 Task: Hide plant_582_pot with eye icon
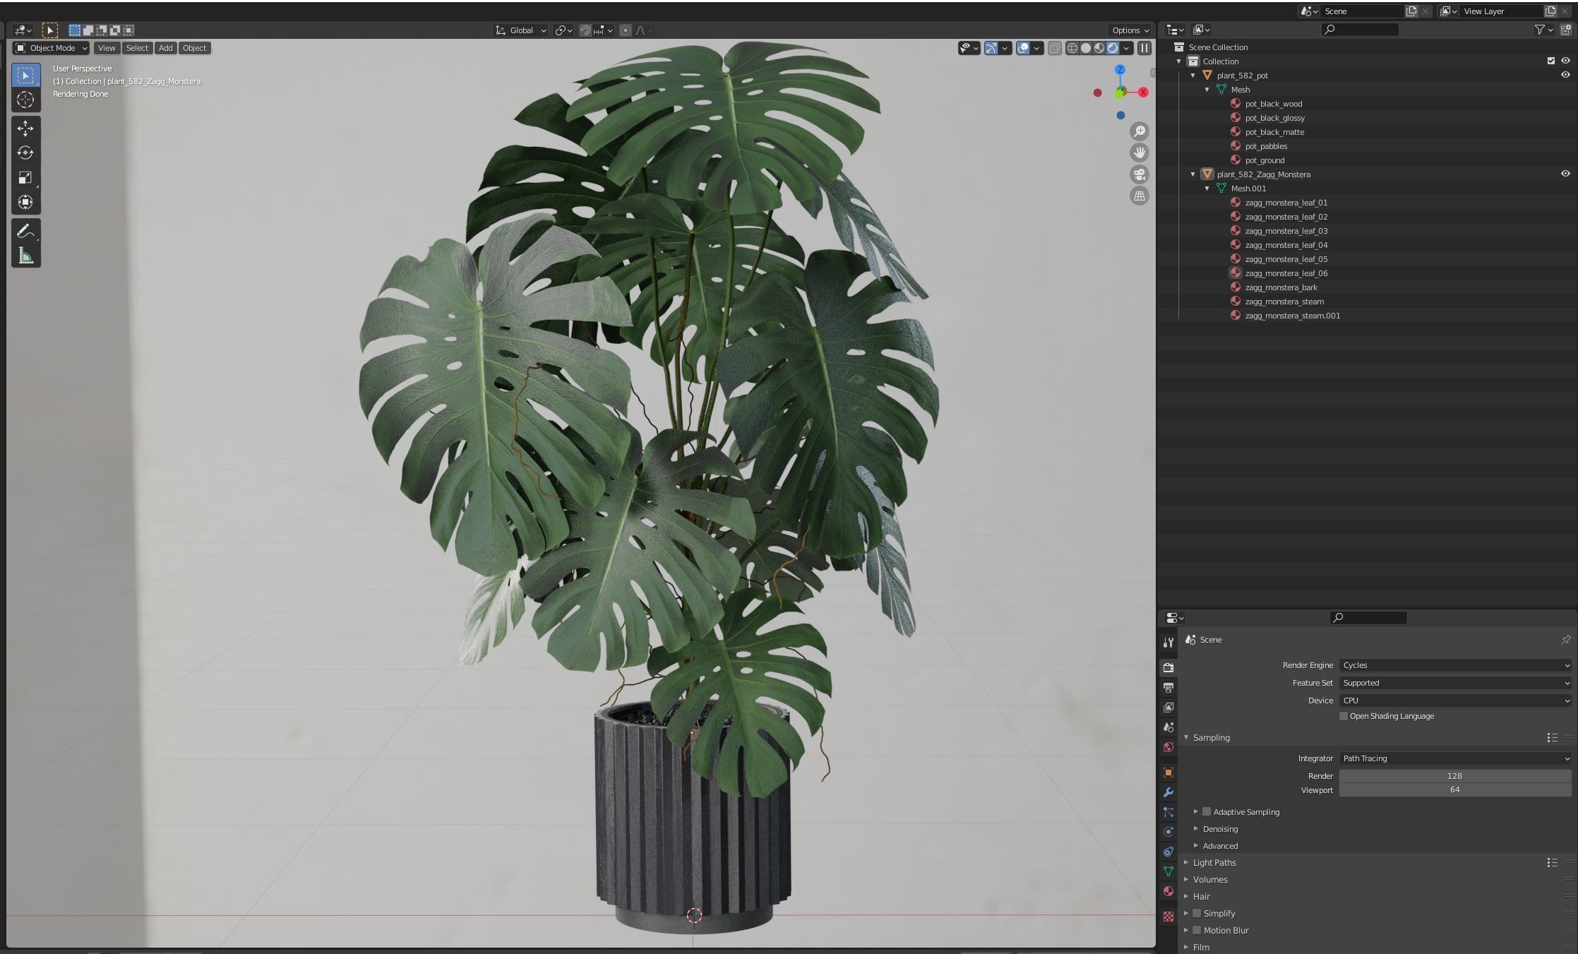click(1565, 75)
